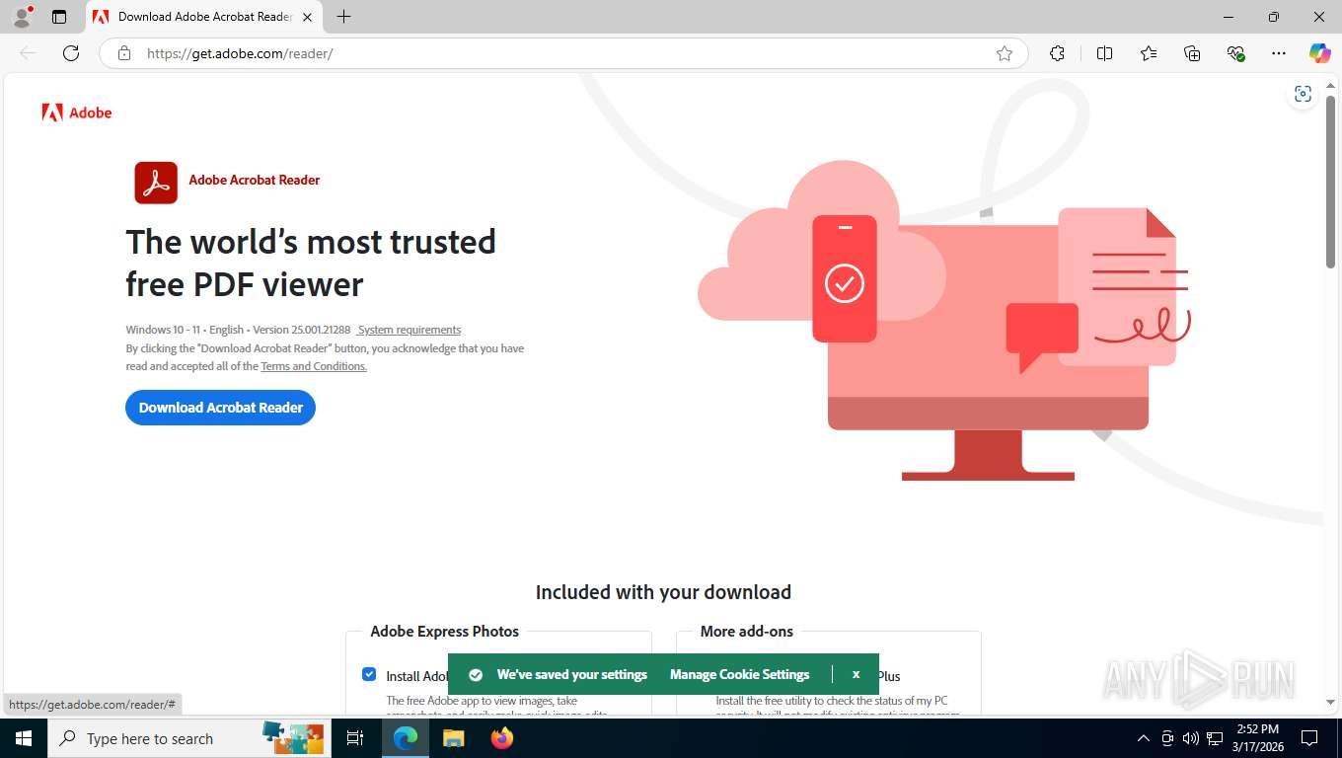Click Manage Cookie Settings
The height and width of the screenshot is (758, 1342).
tap(739, 675)
